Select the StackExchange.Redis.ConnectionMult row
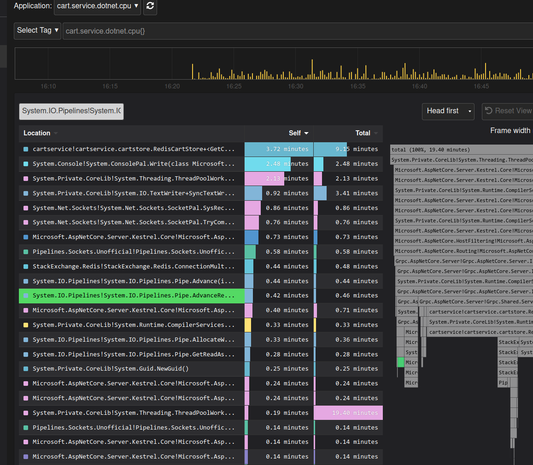 coord(200,266)
